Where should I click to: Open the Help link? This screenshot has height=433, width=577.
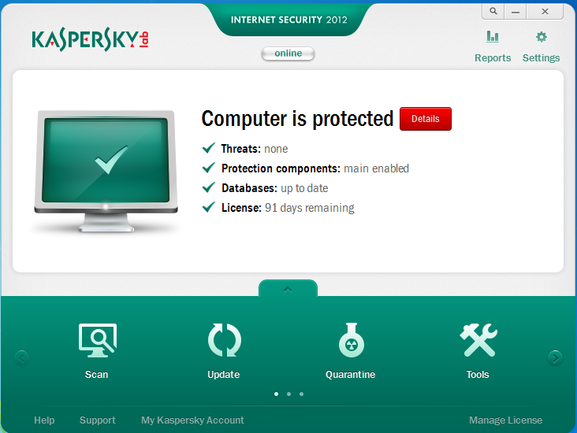44,420
